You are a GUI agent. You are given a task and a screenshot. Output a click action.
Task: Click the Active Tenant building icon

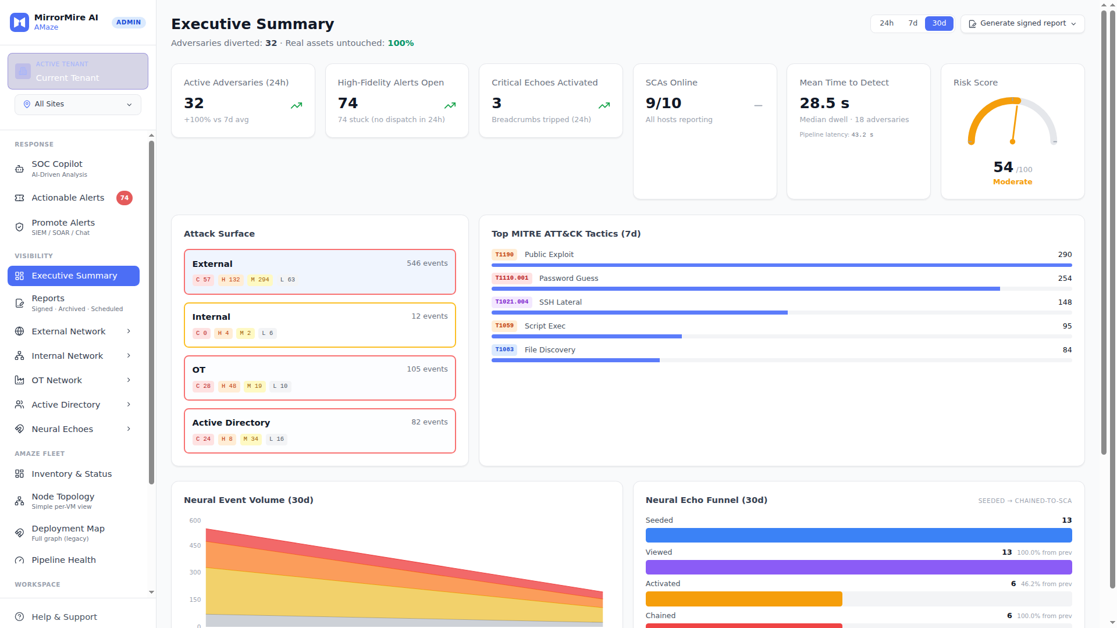(23, 72)
